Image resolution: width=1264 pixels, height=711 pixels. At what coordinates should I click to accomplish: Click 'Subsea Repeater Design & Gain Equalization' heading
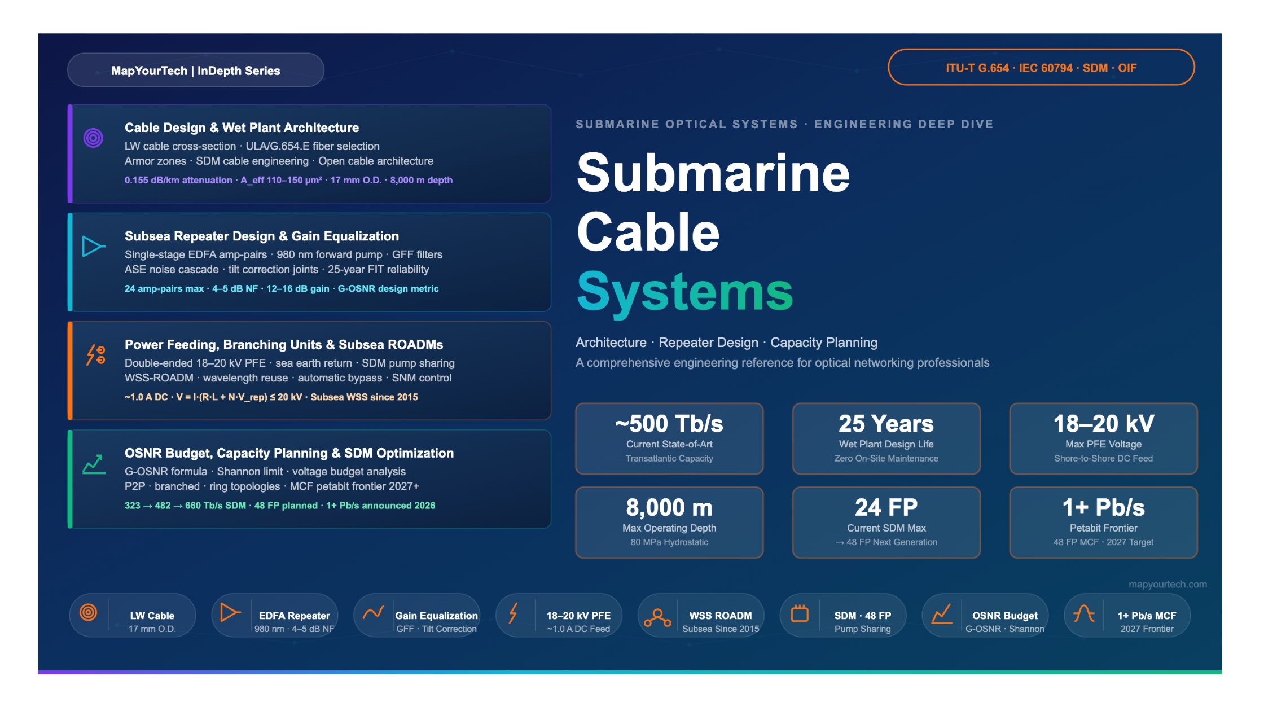262,236
